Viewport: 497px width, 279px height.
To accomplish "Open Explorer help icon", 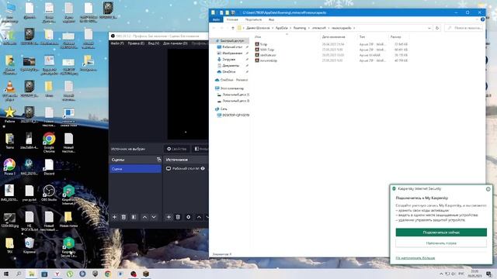I will 482,19.
